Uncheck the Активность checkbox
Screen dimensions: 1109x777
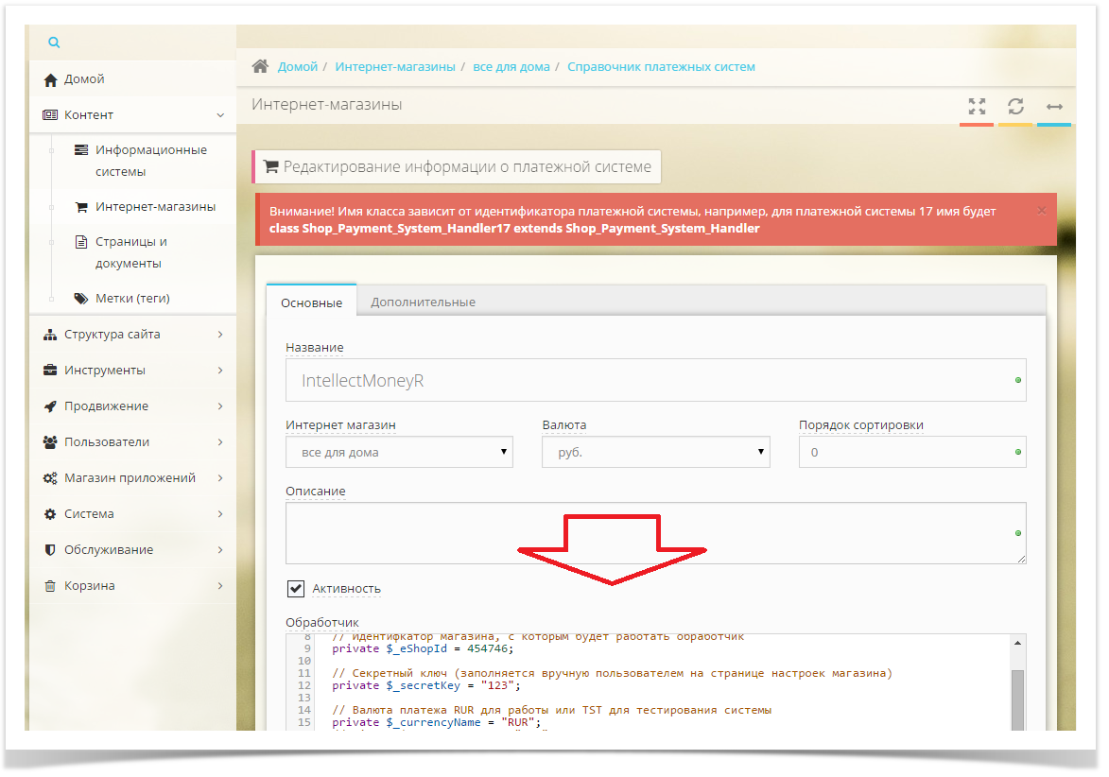tap(296, 589)
